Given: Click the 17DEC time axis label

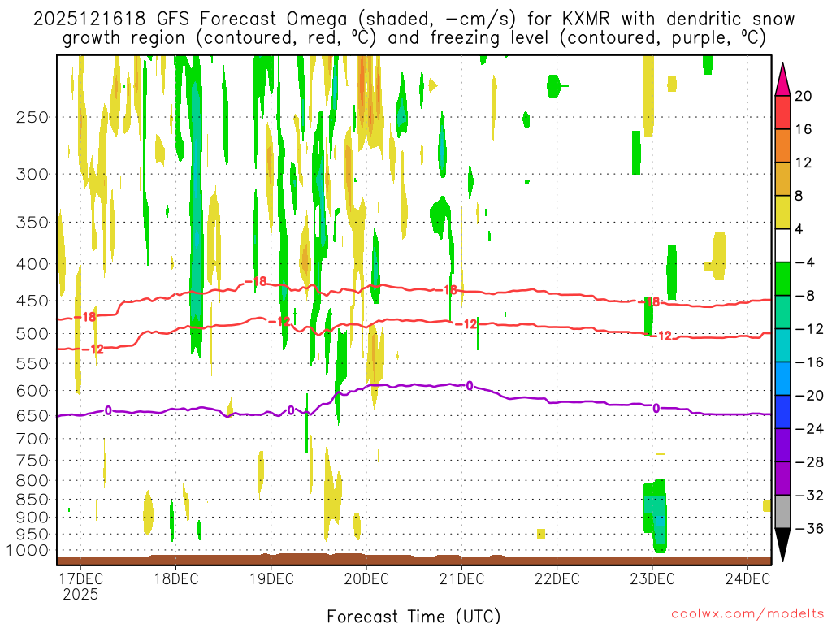Looking at the screenshot, I should pos(80,578).
